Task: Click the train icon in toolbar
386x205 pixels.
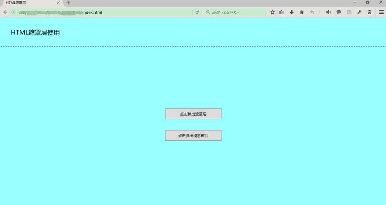Action: 369,12
